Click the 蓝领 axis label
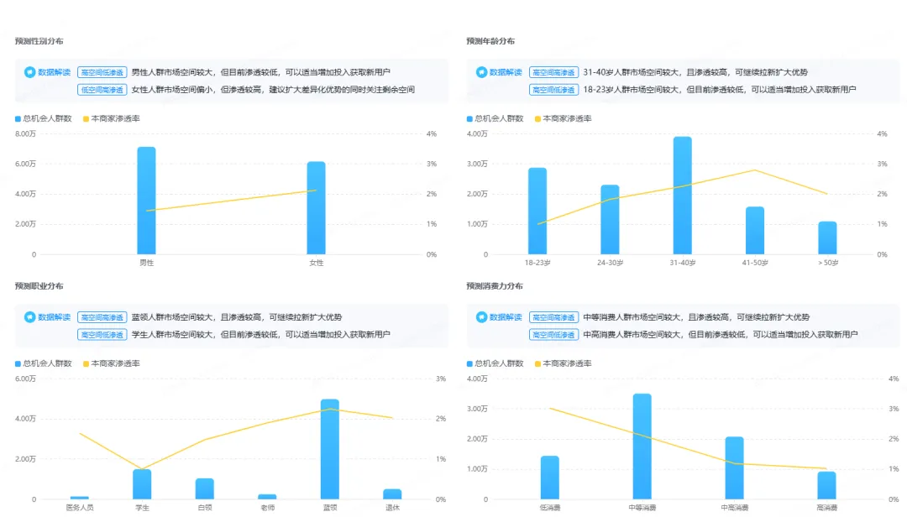 click(330, 508)
